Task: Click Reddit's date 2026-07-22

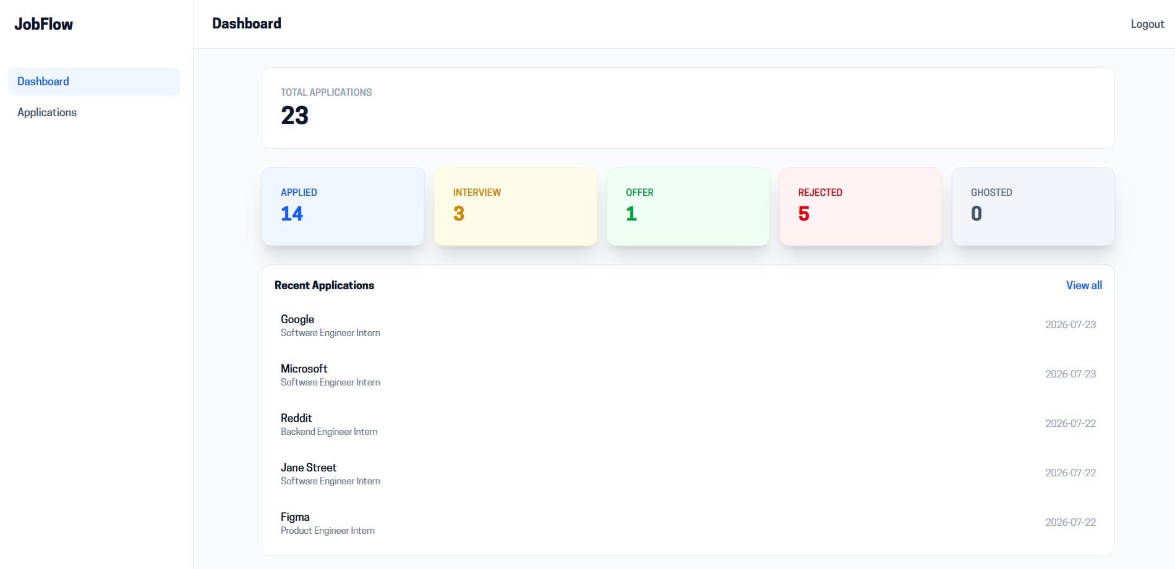Action: click(x=1070, y=424)
